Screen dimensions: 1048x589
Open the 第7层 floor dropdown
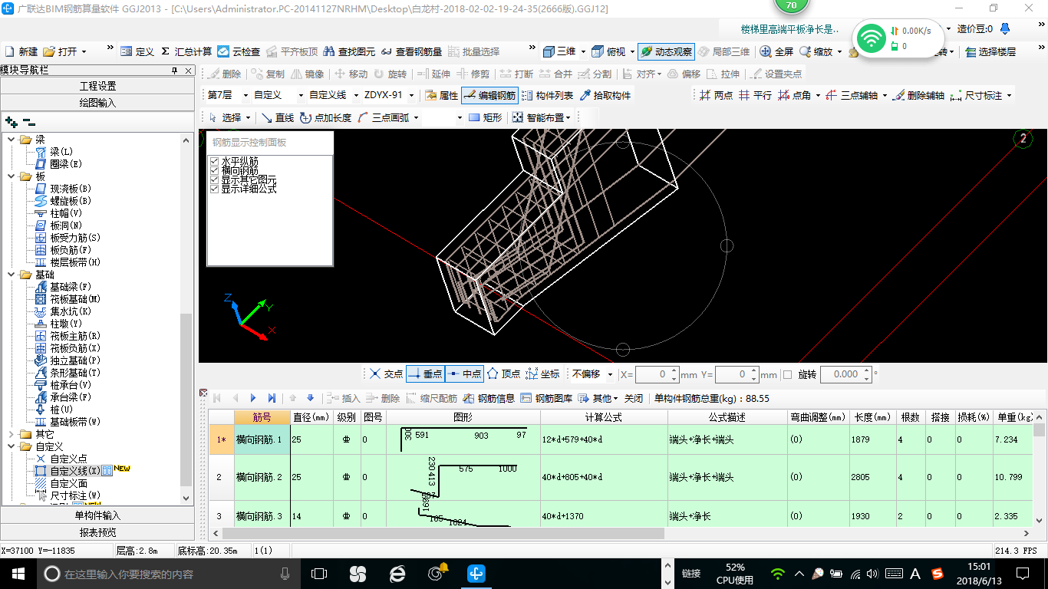pyautogui.click(x=246, y=96)
